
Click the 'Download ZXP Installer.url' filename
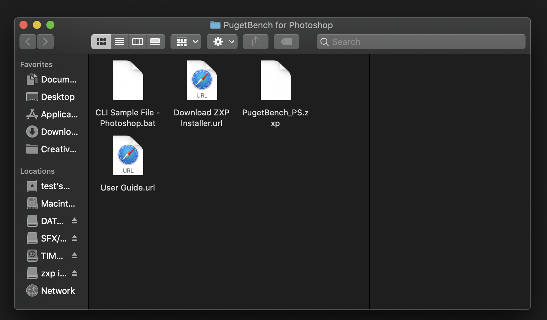(x=202, y=118)
